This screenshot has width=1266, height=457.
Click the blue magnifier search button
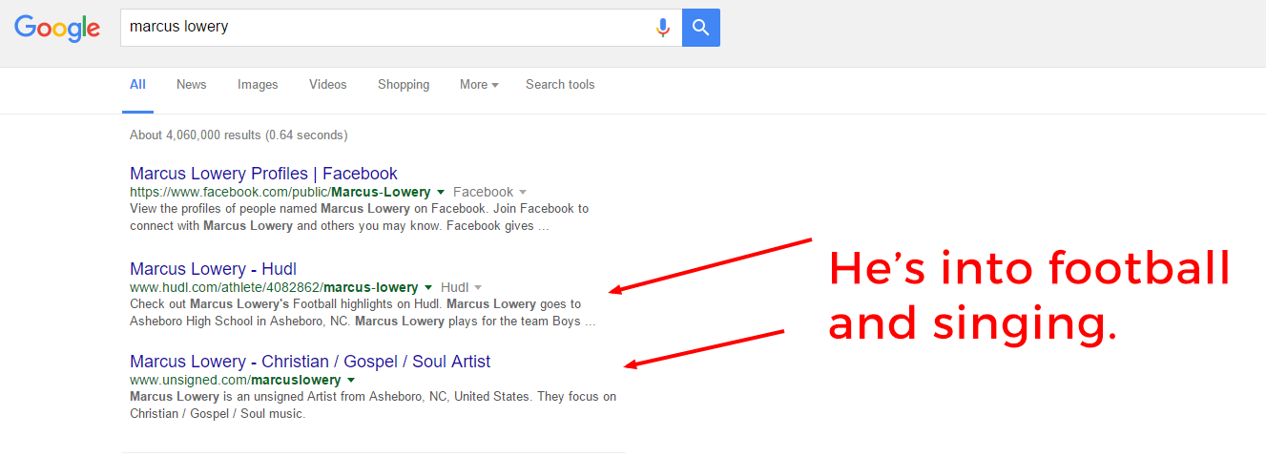(x=701, y=28)
